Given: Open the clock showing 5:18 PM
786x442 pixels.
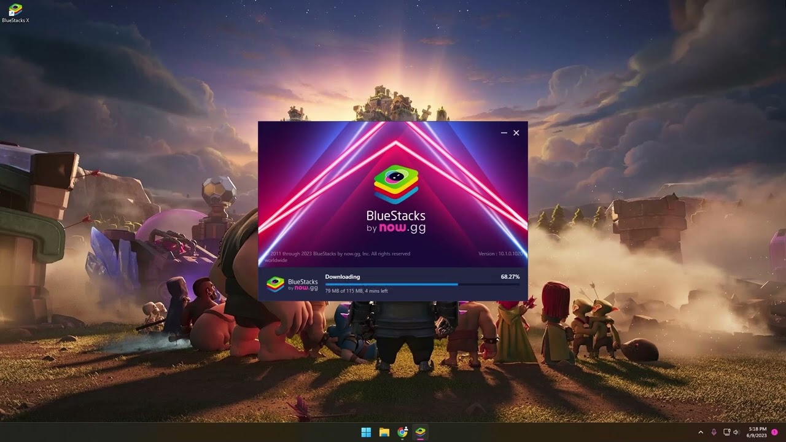Looking at the screenshot, I should [x=757, y=432].
